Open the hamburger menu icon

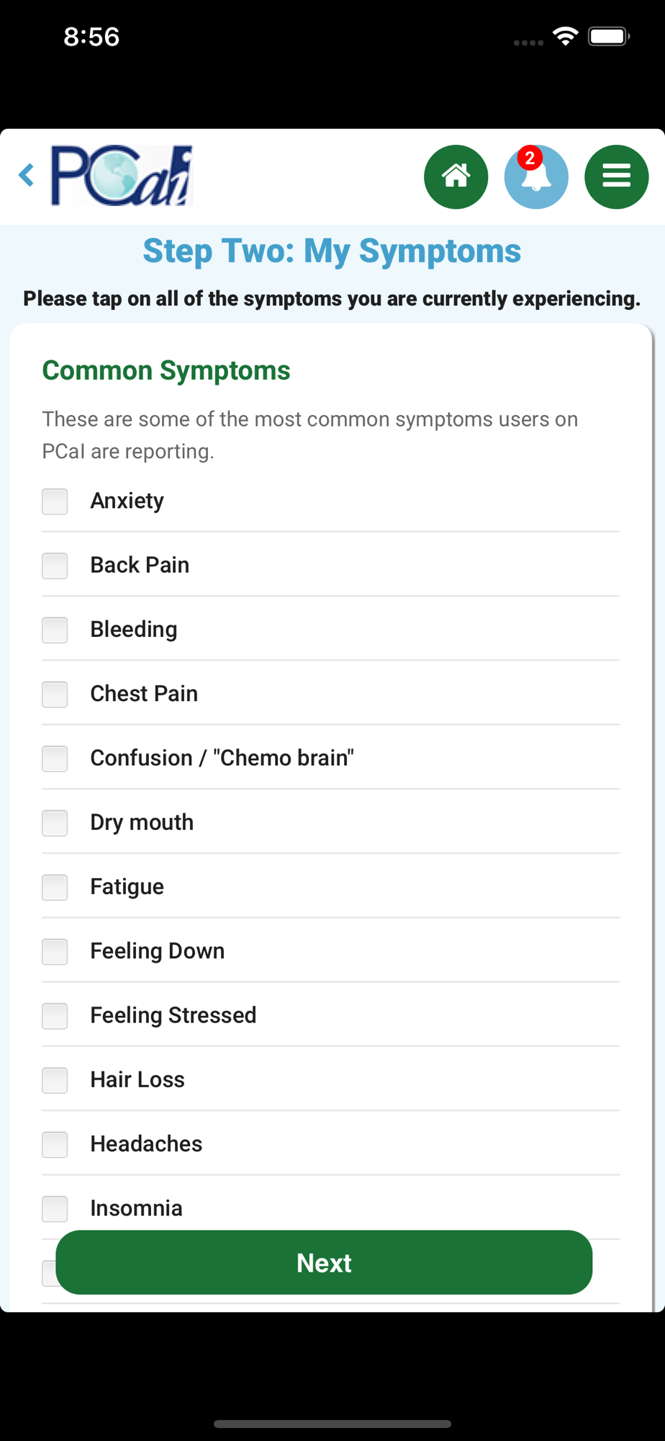tap(617, 177)
